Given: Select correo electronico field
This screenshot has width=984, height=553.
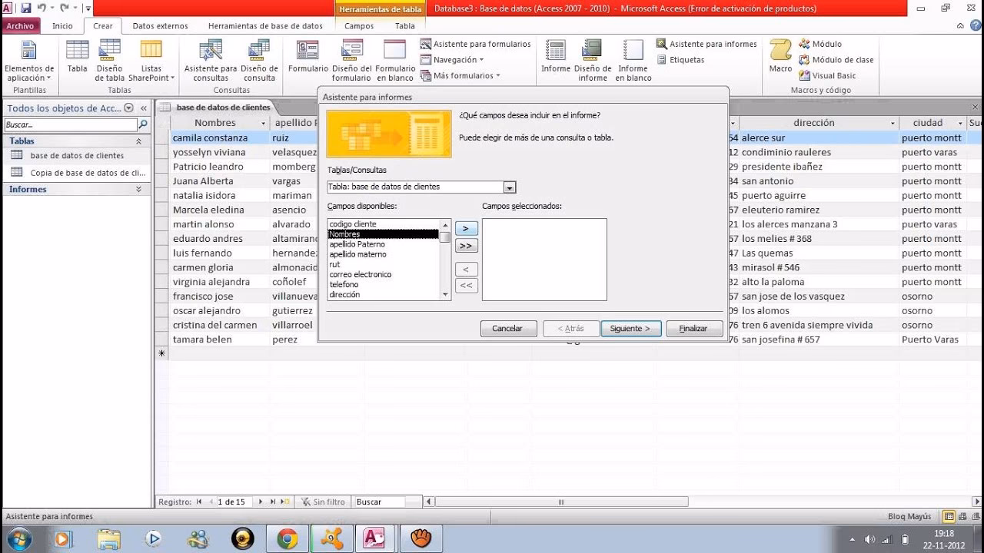Looking at the screenshot, I should click(383, 274).
